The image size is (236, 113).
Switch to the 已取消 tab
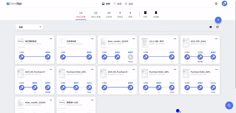(x=120, y=15)
